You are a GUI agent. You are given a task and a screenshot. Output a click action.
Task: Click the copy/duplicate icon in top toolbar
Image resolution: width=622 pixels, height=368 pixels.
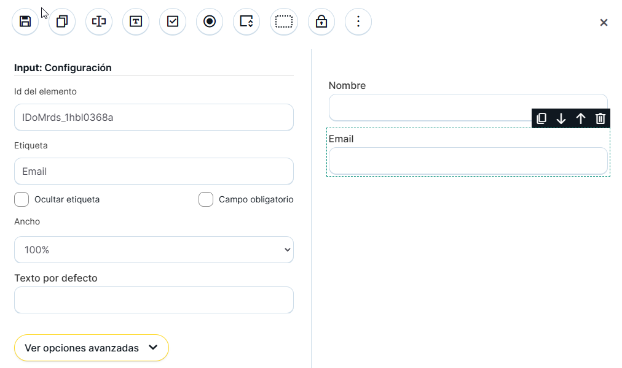coord(62,21)
